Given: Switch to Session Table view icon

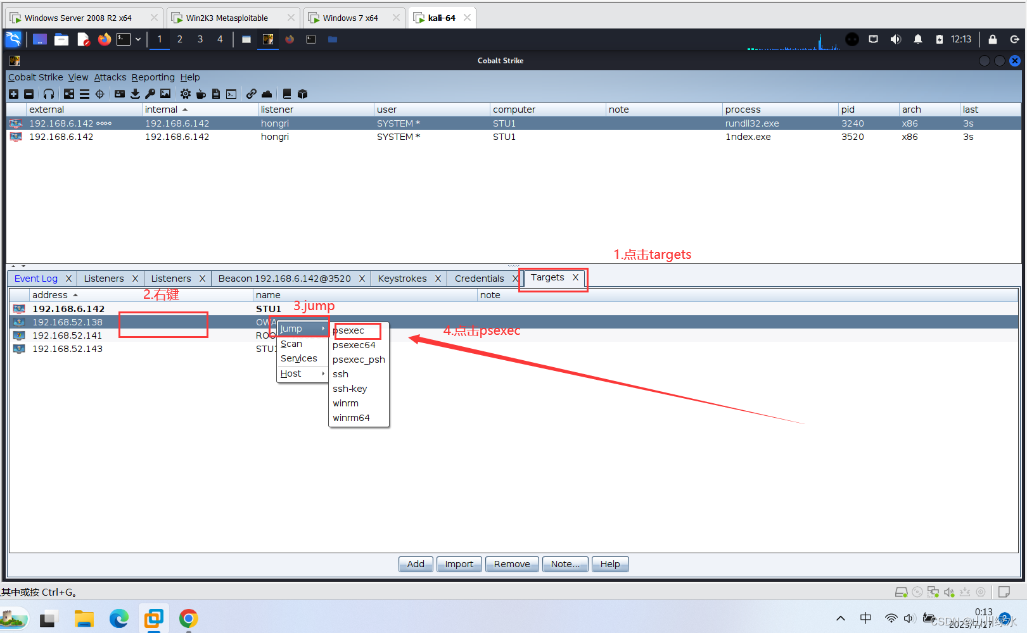Looking at the screenshot, I should coord(84,94).
